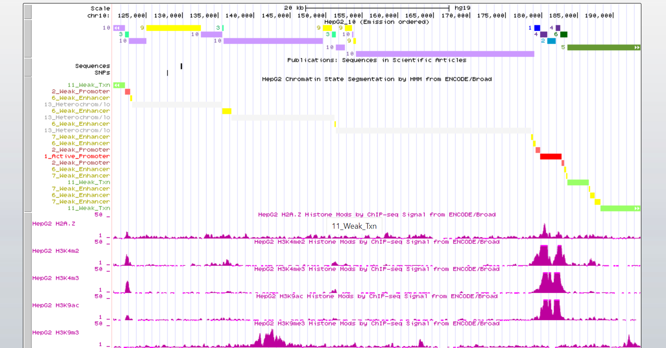The image size is (666, 348).
Task: Click the Publications: Sequences in Scientific Articles title
Action: [376, 60]
